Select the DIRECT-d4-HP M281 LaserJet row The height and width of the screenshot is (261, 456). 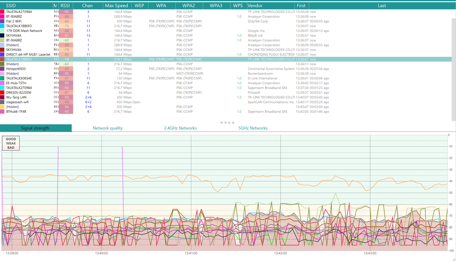tap(225, 55)
